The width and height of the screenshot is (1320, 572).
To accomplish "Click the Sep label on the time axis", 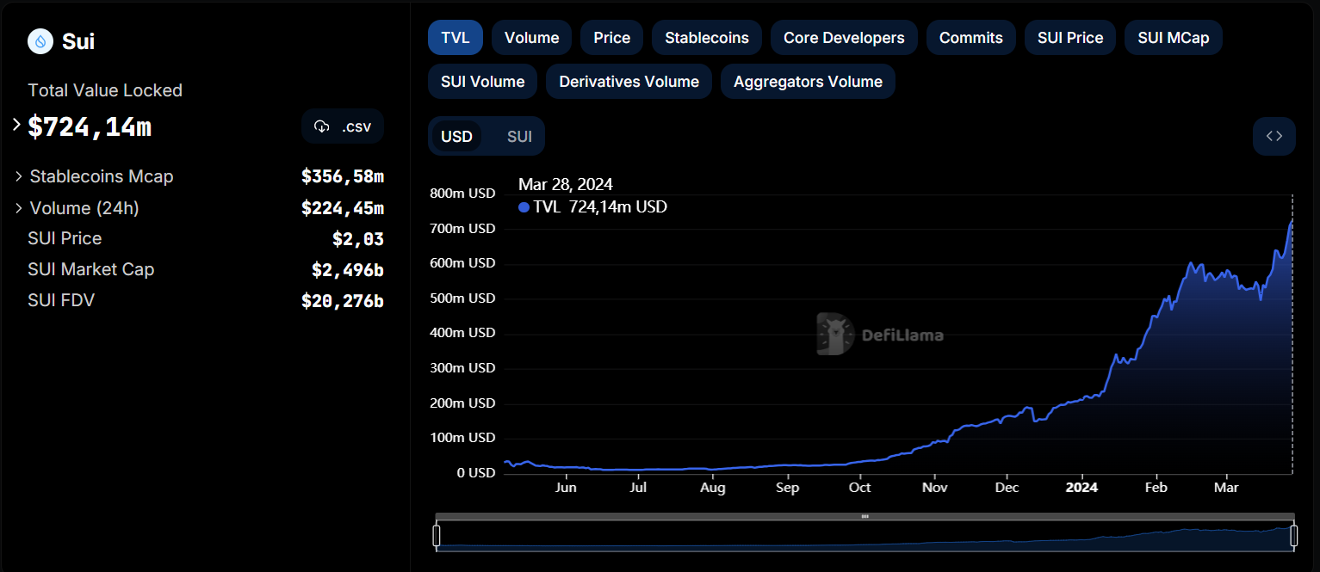I will pos(787,488).
